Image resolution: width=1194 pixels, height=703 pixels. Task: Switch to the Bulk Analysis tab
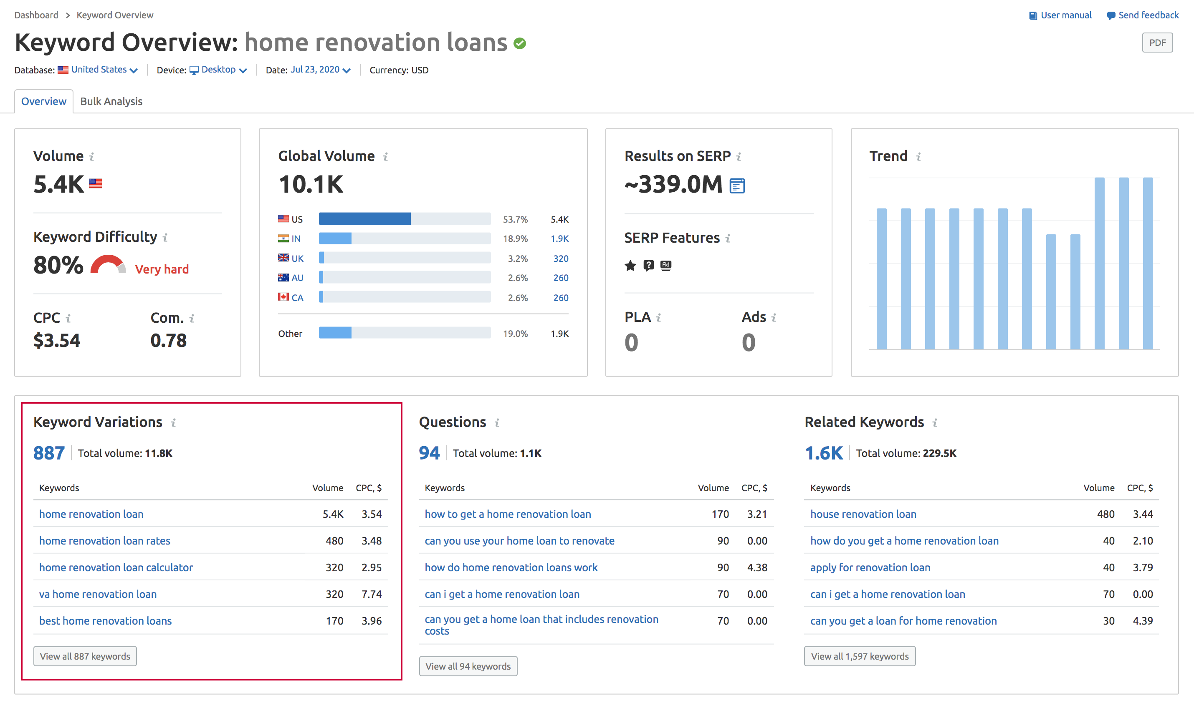(111, 101)
